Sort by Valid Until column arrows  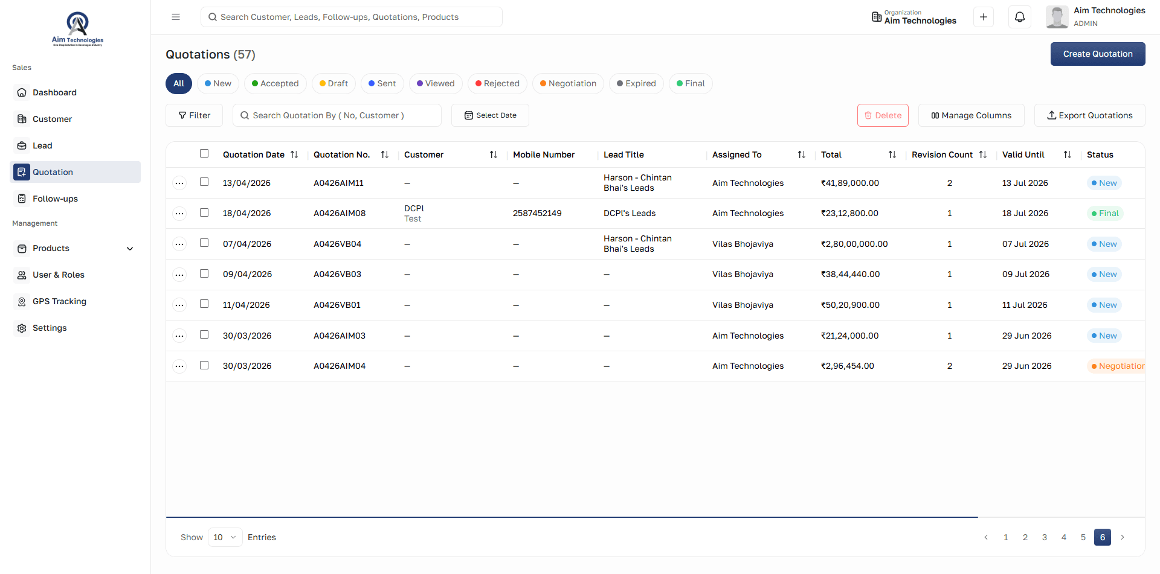[x=1068, y=155]
